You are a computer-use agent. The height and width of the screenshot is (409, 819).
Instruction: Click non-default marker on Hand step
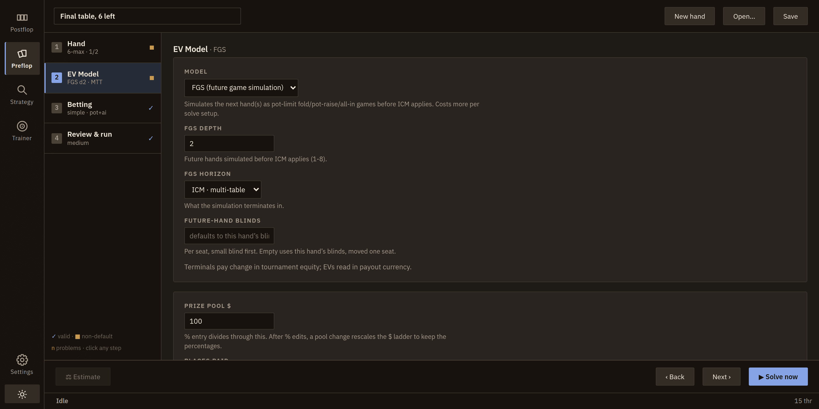152,48
